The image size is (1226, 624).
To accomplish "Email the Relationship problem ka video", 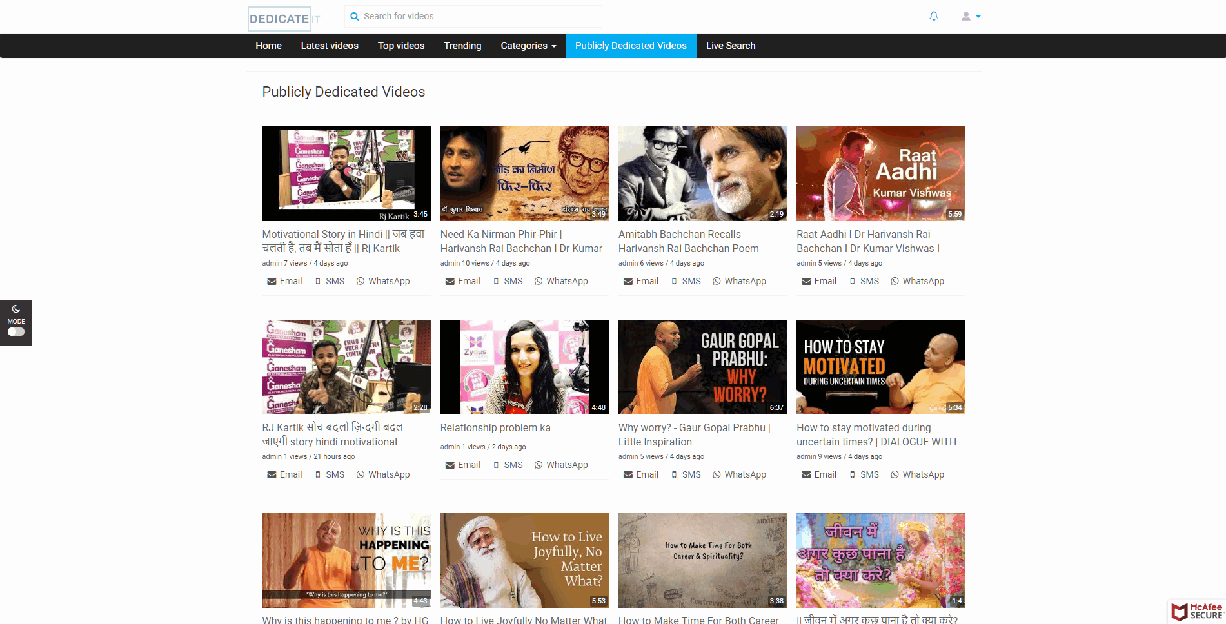I will click(462, 465).
